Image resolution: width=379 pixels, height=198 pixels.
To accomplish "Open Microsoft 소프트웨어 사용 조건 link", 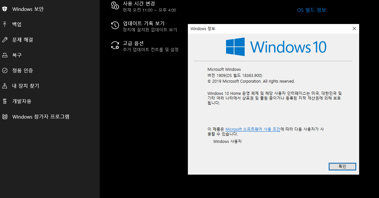I will coord(253,129).
